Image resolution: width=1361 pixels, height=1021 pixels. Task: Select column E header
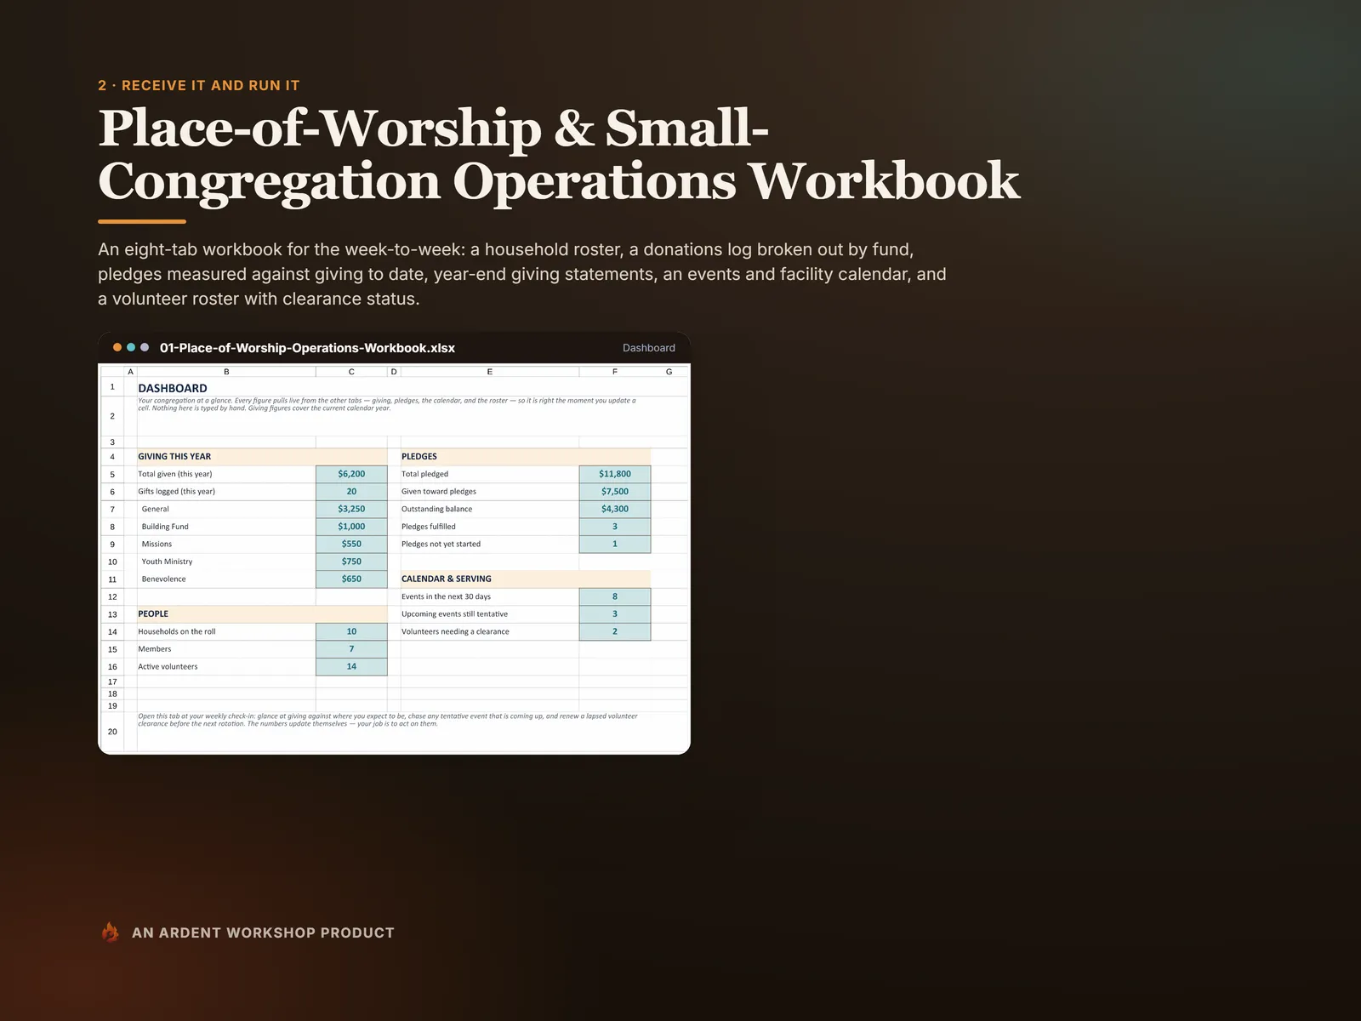click(x=490, y=372)
